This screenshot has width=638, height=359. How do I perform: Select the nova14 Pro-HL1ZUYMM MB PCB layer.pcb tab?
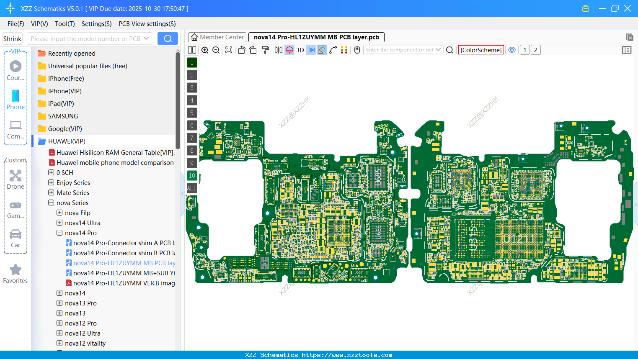click(316, 37)
